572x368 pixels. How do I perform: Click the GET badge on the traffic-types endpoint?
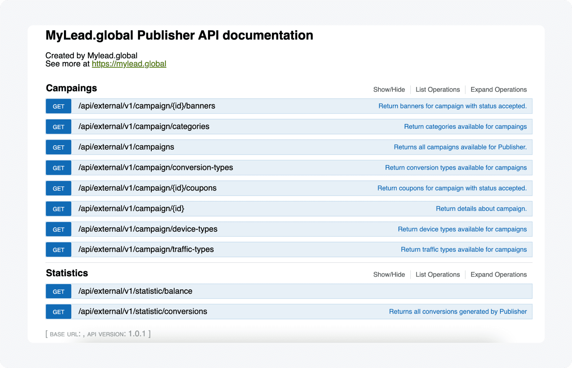(x=58, y=249)
